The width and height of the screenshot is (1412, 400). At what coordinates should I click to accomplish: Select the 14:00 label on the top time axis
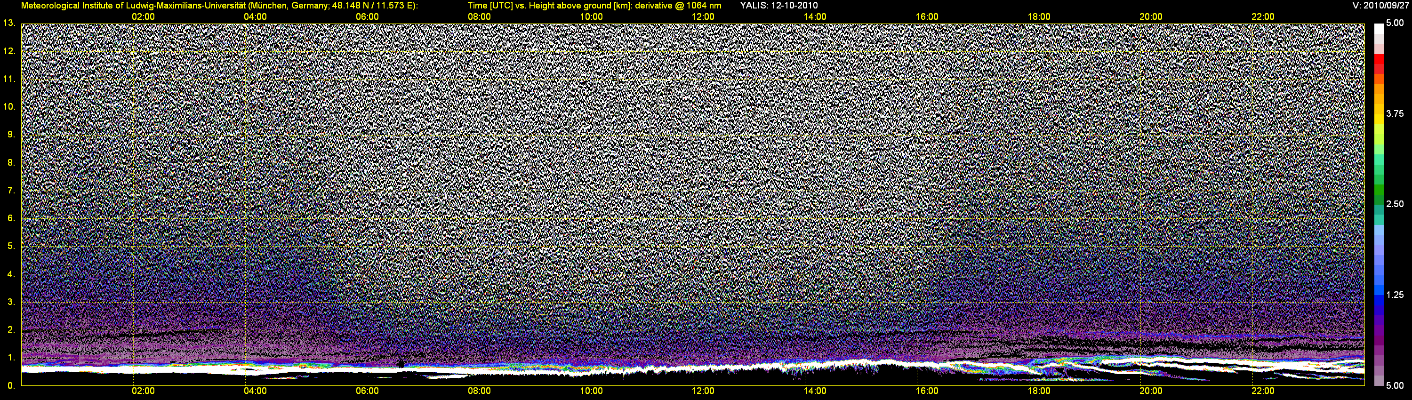click(815, 17)
